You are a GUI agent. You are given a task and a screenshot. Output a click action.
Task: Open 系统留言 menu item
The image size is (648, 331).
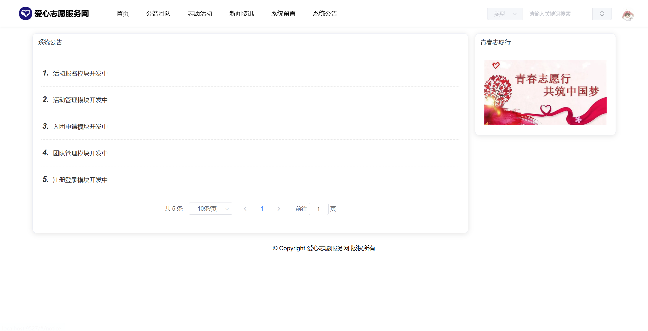283,14
